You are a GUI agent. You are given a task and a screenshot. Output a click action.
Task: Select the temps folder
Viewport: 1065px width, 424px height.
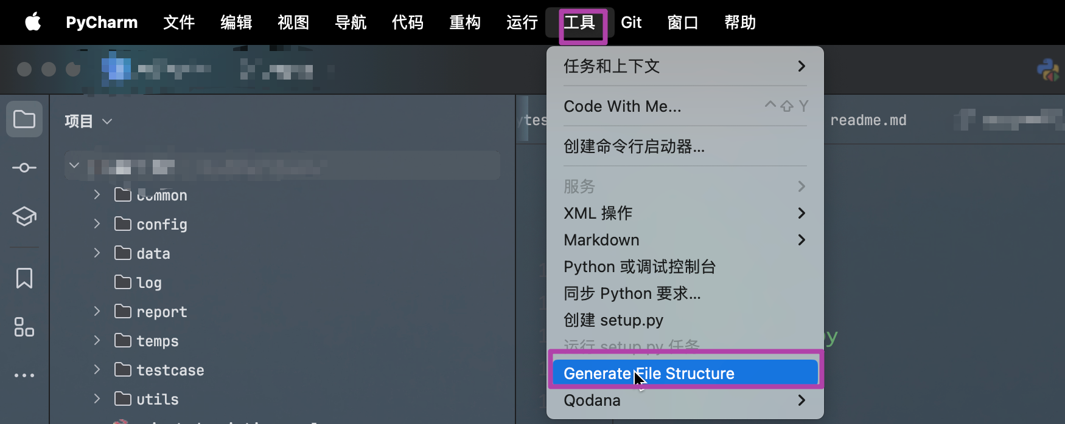(147, 341)
